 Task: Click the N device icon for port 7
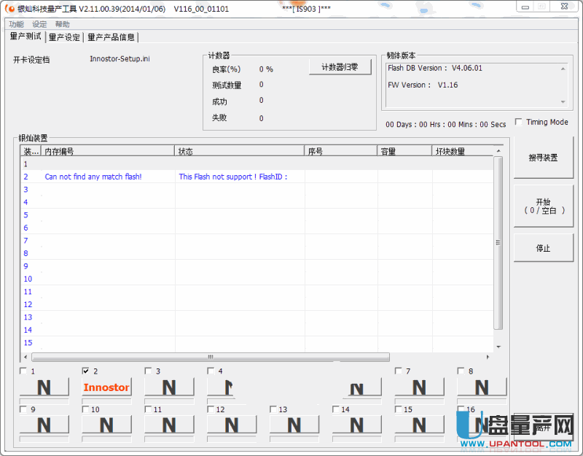(419, 387)
